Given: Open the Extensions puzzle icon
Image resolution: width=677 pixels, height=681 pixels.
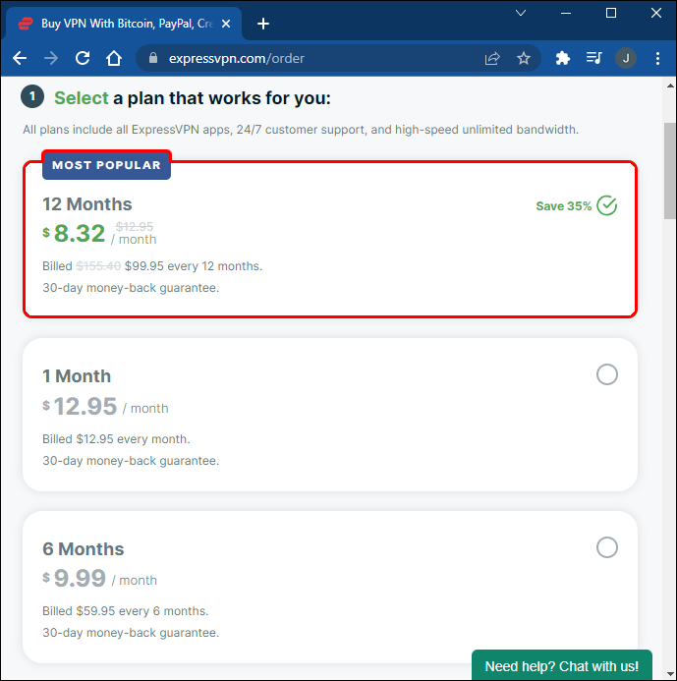Looking at the screenshot, I should (x=563, y=58).
